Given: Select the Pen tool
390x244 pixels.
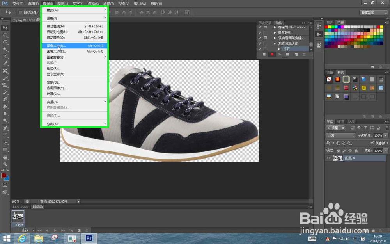Looking at the screenshot, I should coord(5,128).
